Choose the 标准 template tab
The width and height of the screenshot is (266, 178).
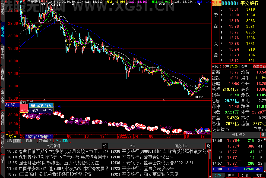point(29,141)
